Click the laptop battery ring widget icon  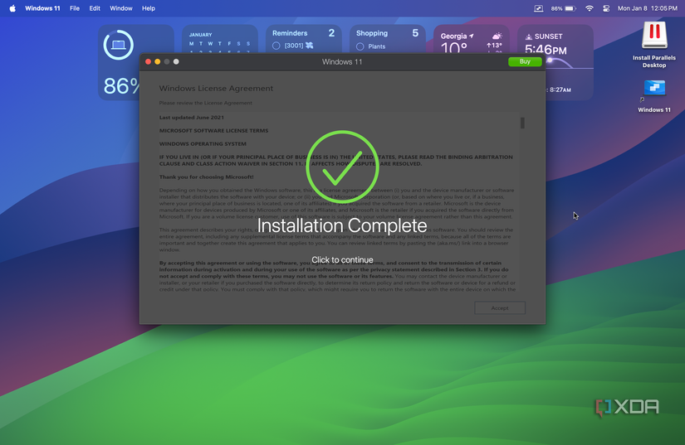[119, 45]
